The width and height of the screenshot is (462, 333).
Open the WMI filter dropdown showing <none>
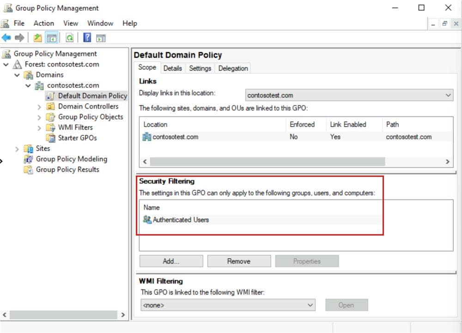click(228, 305)
